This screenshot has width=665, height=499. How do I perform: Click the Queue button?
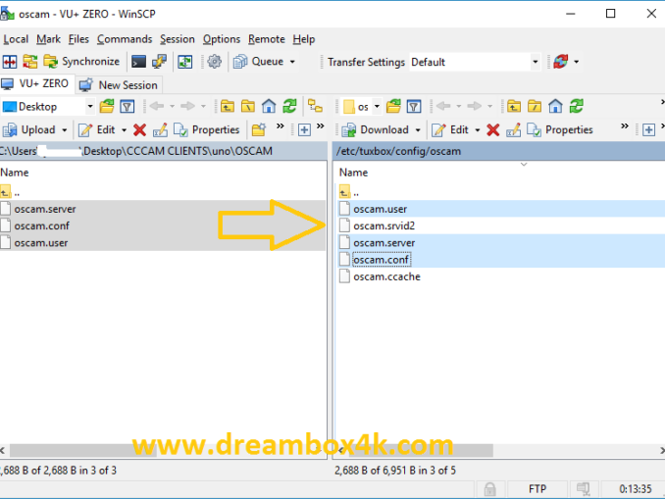259,62
